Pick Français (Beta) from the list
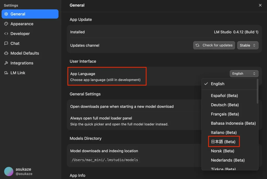The width and height of the screenshot is (267, 179). click(225, 114)
